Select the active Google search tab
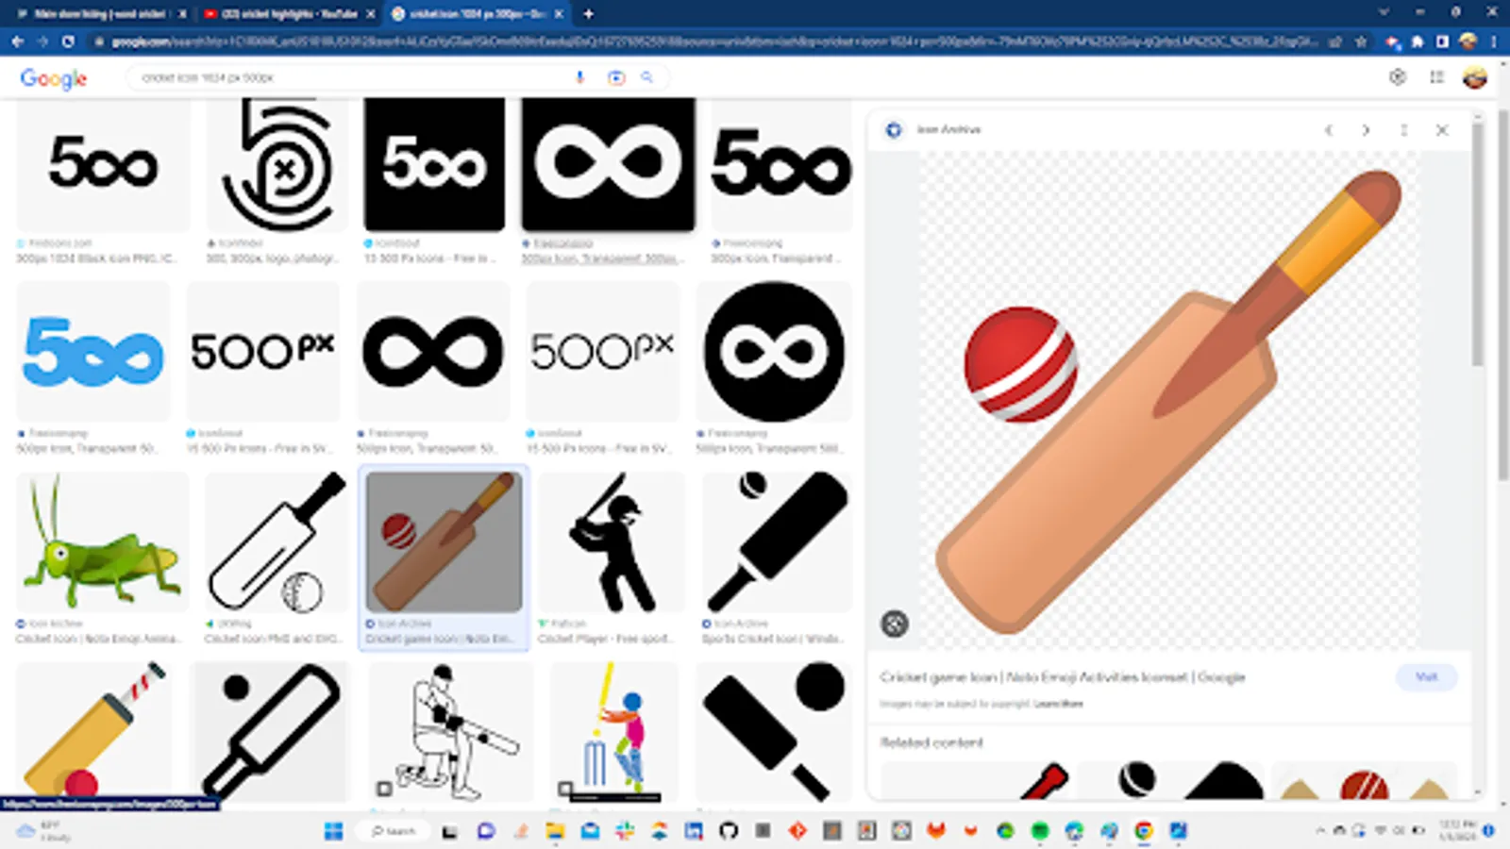The height and width of the screenshot is (849, 1510). 479,14
